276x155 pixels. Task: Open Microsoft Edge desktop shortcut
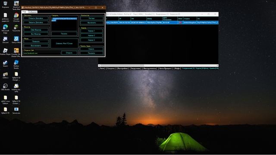[x=5, y=29]
